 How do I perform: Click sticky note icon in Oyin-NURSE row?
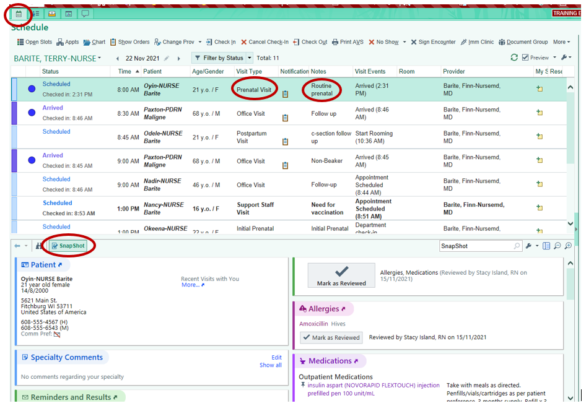point(540,89)
